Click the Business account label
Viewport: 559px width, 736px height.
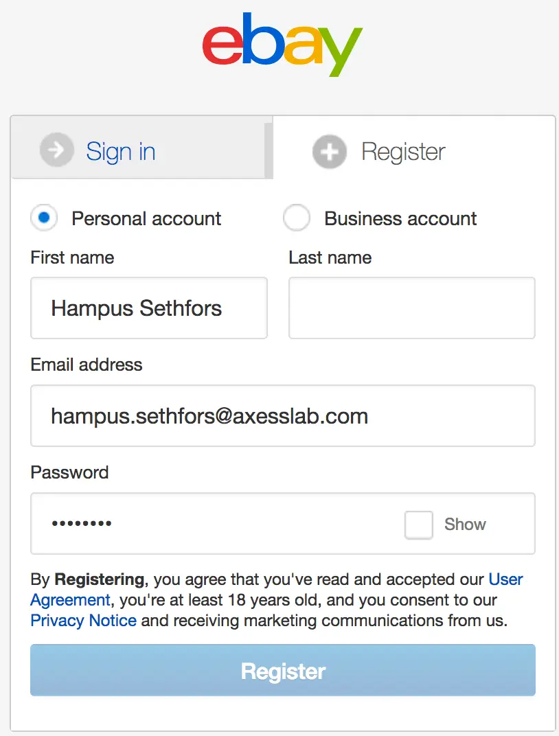pyautogui.click(x=400, y=219)
